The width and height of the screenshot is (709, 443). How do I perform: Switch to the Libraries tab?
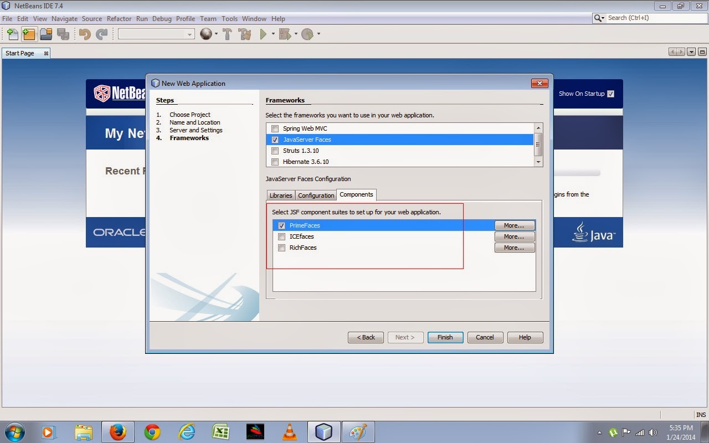coord(281,195)
